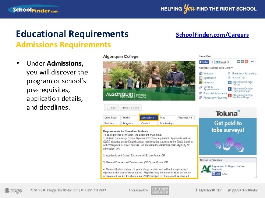The image size is (265, 198).
Task: Click the Toluna Get paid to take surveys ad
Action: tap(228, 131)
